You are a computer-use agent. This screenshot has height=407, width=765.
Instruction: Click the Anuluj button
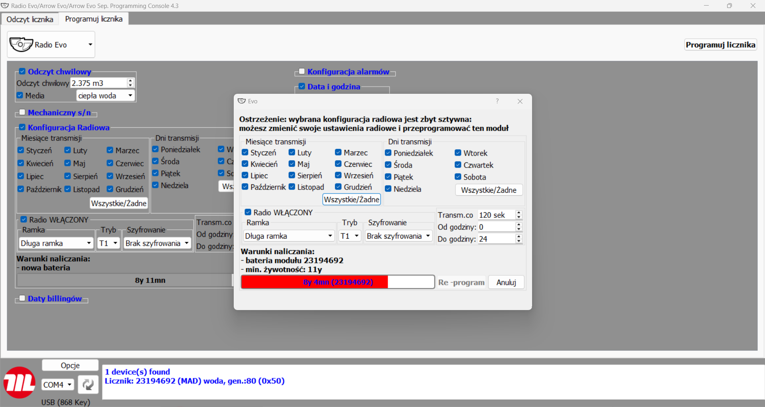click(x=506, y=282)
